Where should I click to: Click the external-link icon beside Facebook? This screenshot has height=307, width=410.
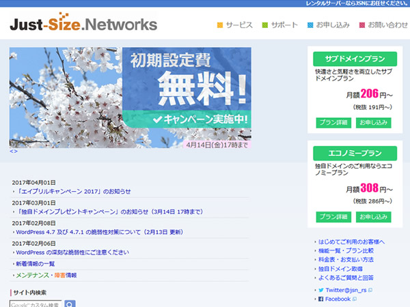pyautogui.click(x=354, y=299)
